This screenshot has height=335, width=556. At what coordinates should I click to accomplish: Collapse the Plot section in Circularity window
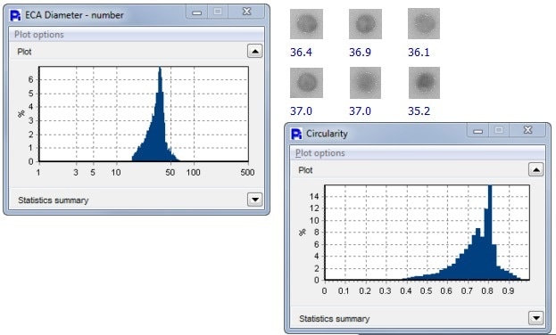[535, 170]
